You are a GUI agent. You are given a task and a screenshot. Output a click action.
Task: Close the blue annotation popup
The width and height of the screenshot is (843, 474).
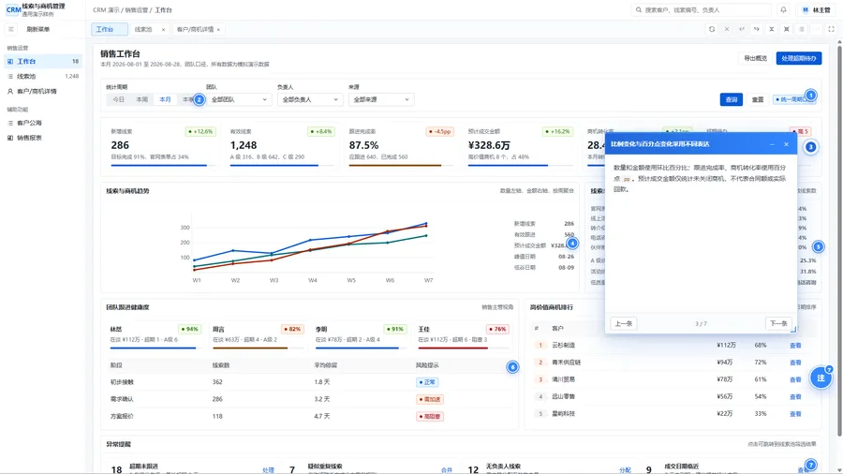(x=786, y=144)
